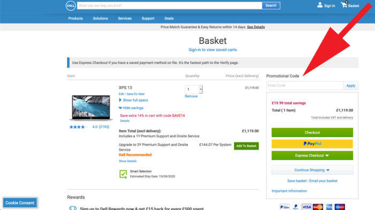
Task: Click the SAVE14 savings message
Action: click(x=152, y=115)
